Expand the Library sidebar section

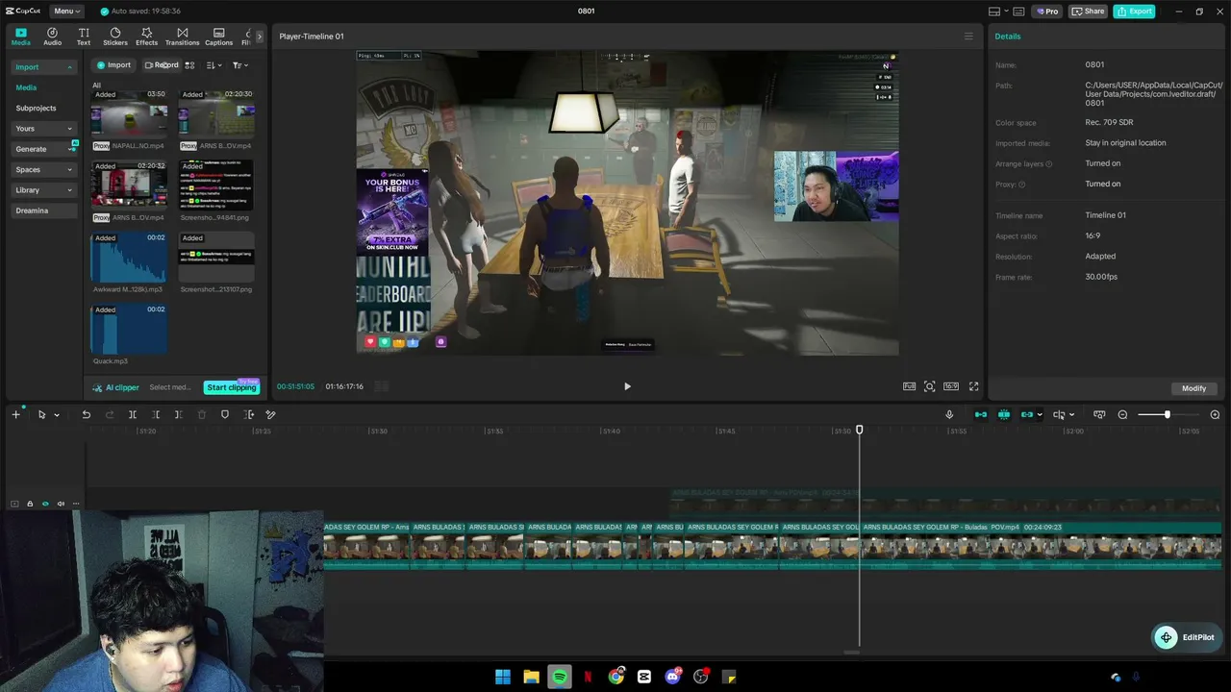(43, 190)
